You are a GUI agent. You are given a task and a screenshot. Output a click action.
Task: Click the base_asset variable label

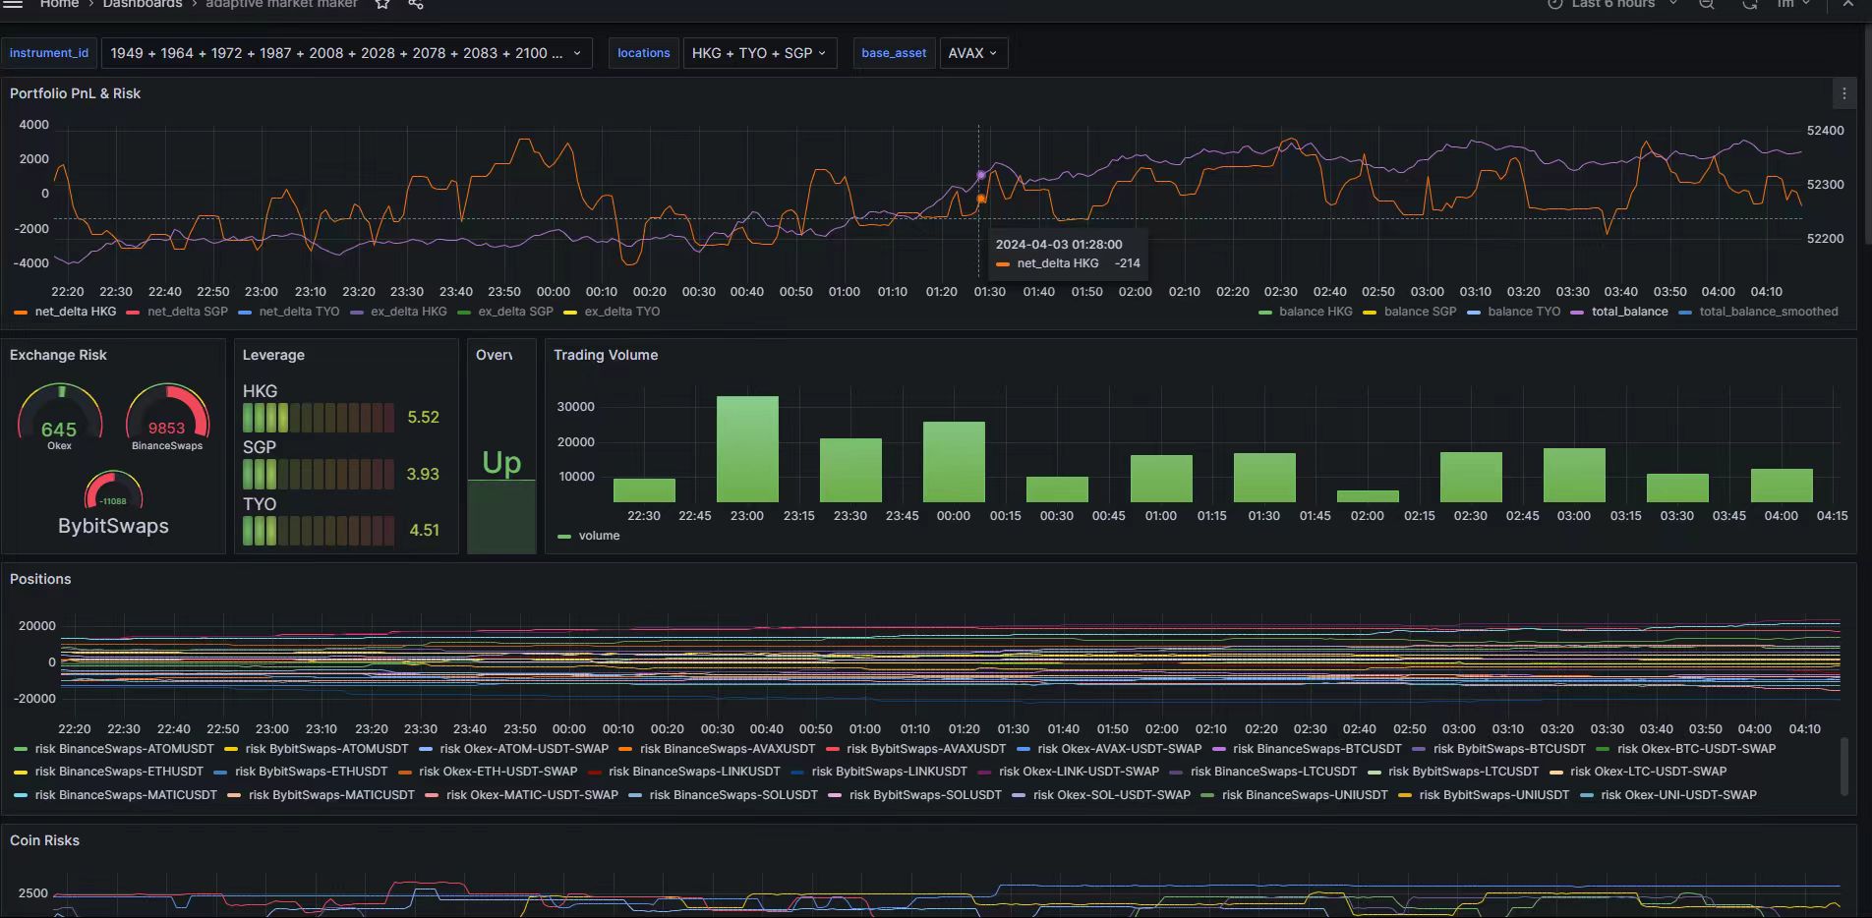[x=894, y=53]
